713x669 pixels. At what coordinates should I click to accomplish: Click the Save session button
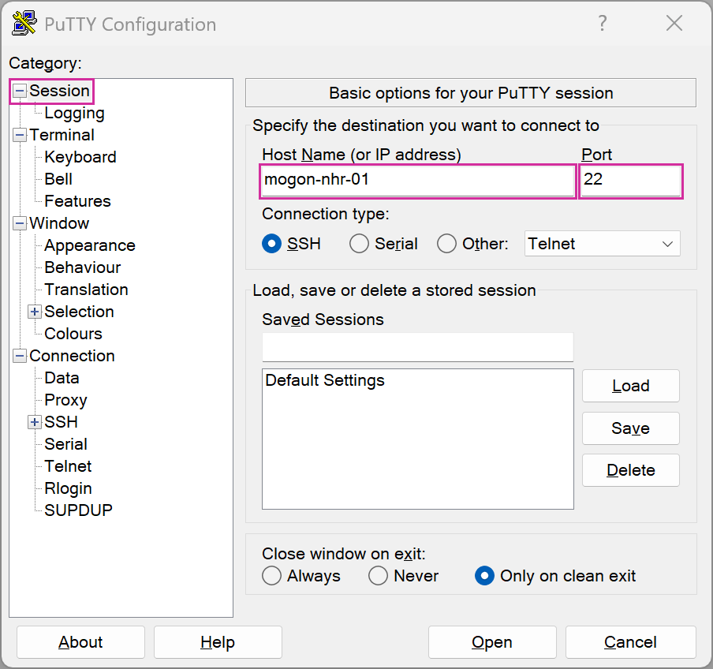(x=630, y=428)
